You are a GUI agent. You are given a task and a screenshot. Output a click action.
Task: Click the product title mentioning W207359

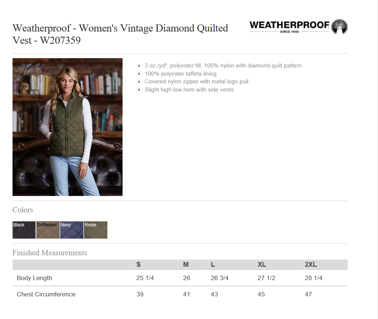(x=120, y=34)
